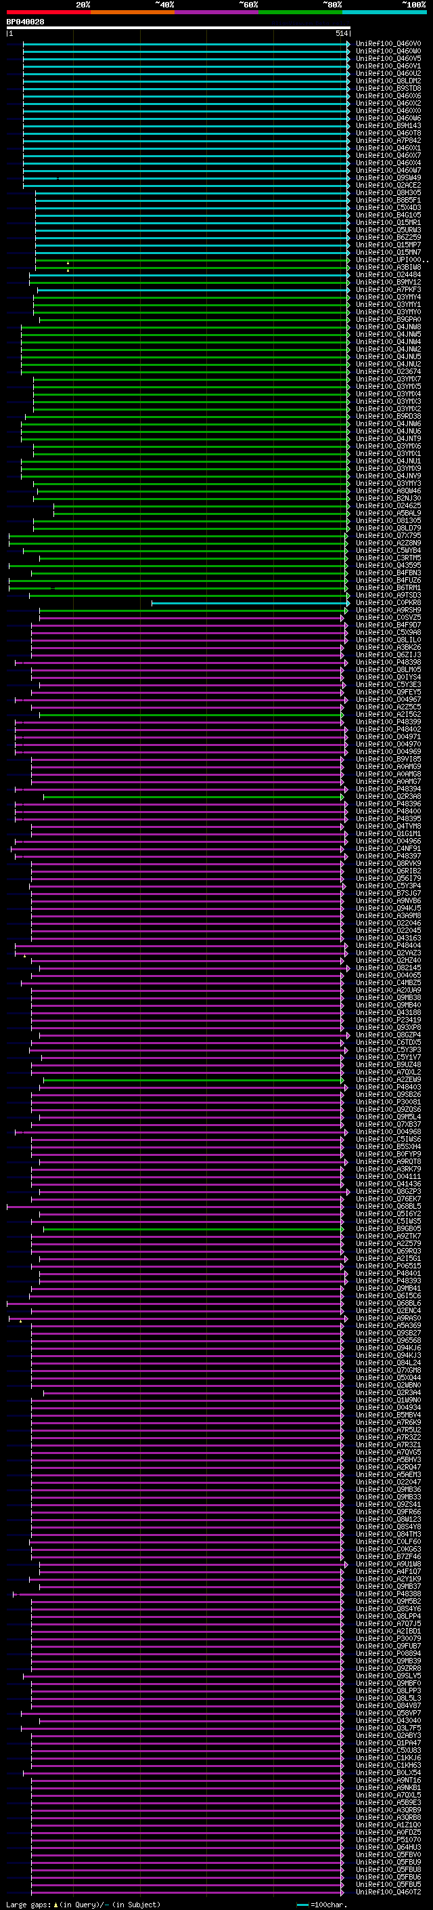Screen dimensions: 433x1910
Task: Click the UniRef100_A9RSH9 label
Action: (388, 610)
